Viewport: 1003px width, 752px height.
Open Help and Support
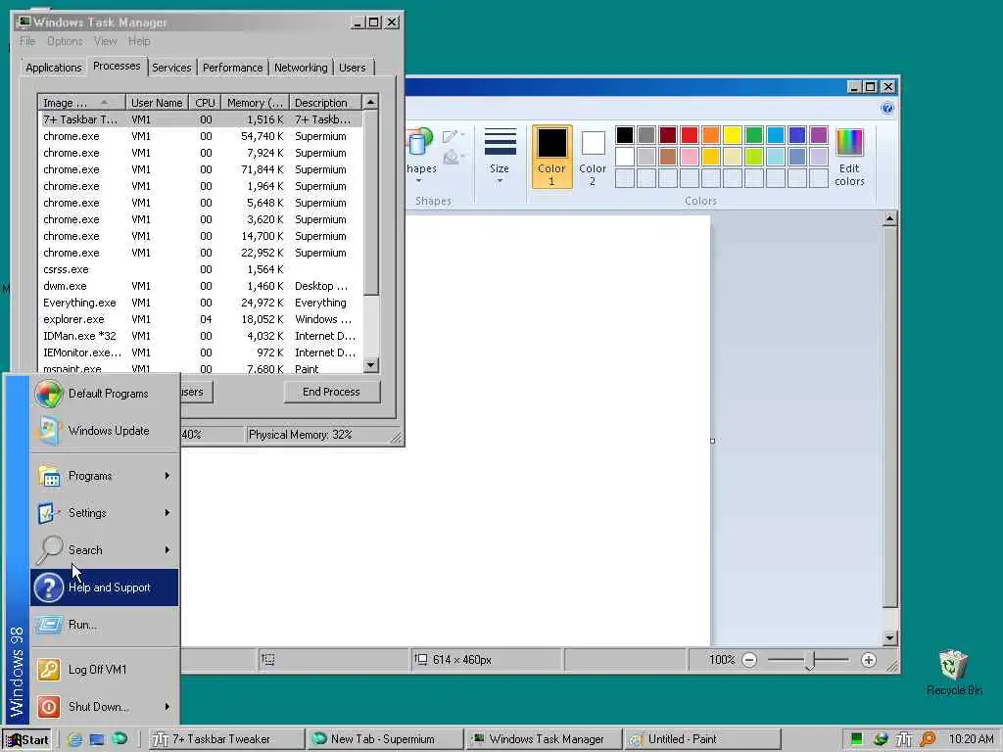point(104,587)
